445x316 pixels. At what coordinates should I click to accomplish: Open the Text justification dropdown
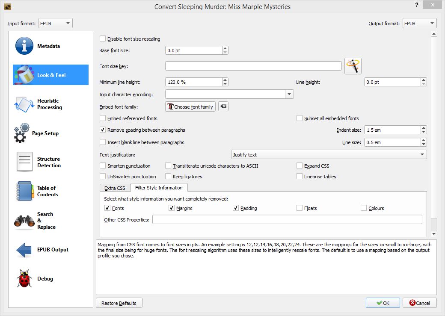(329, 155)
